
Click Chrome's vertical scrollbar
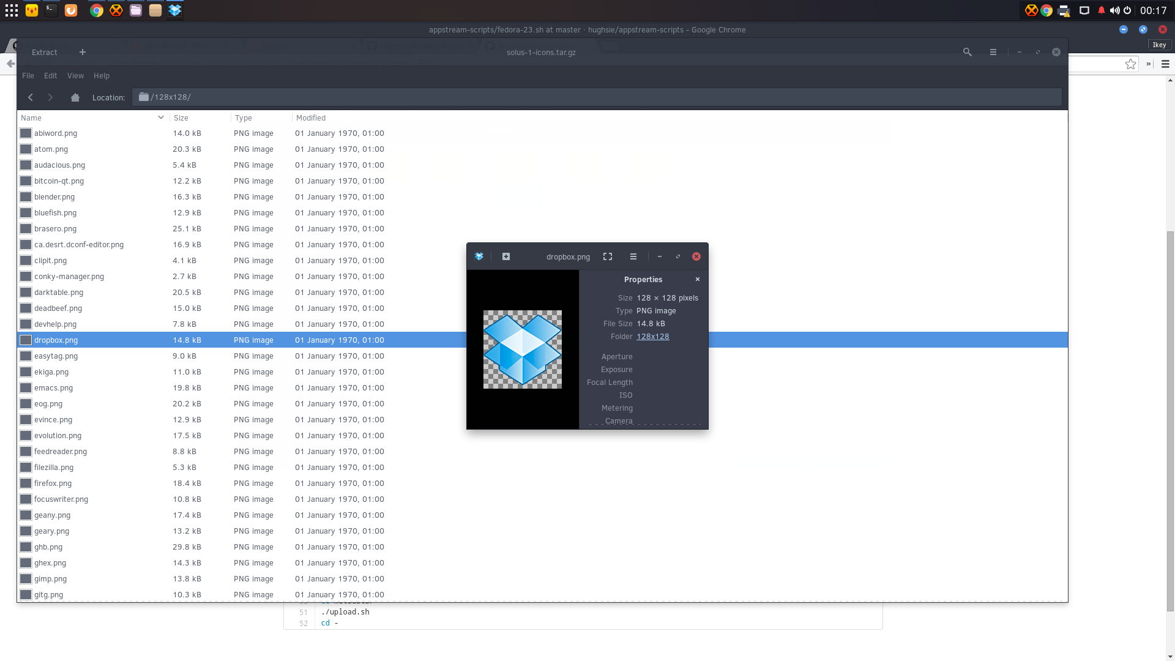[1171, 420]
